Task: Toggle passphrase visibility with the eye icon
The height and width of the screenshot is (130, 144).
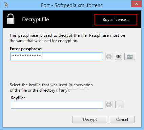Action: click(x=118, y=56)
